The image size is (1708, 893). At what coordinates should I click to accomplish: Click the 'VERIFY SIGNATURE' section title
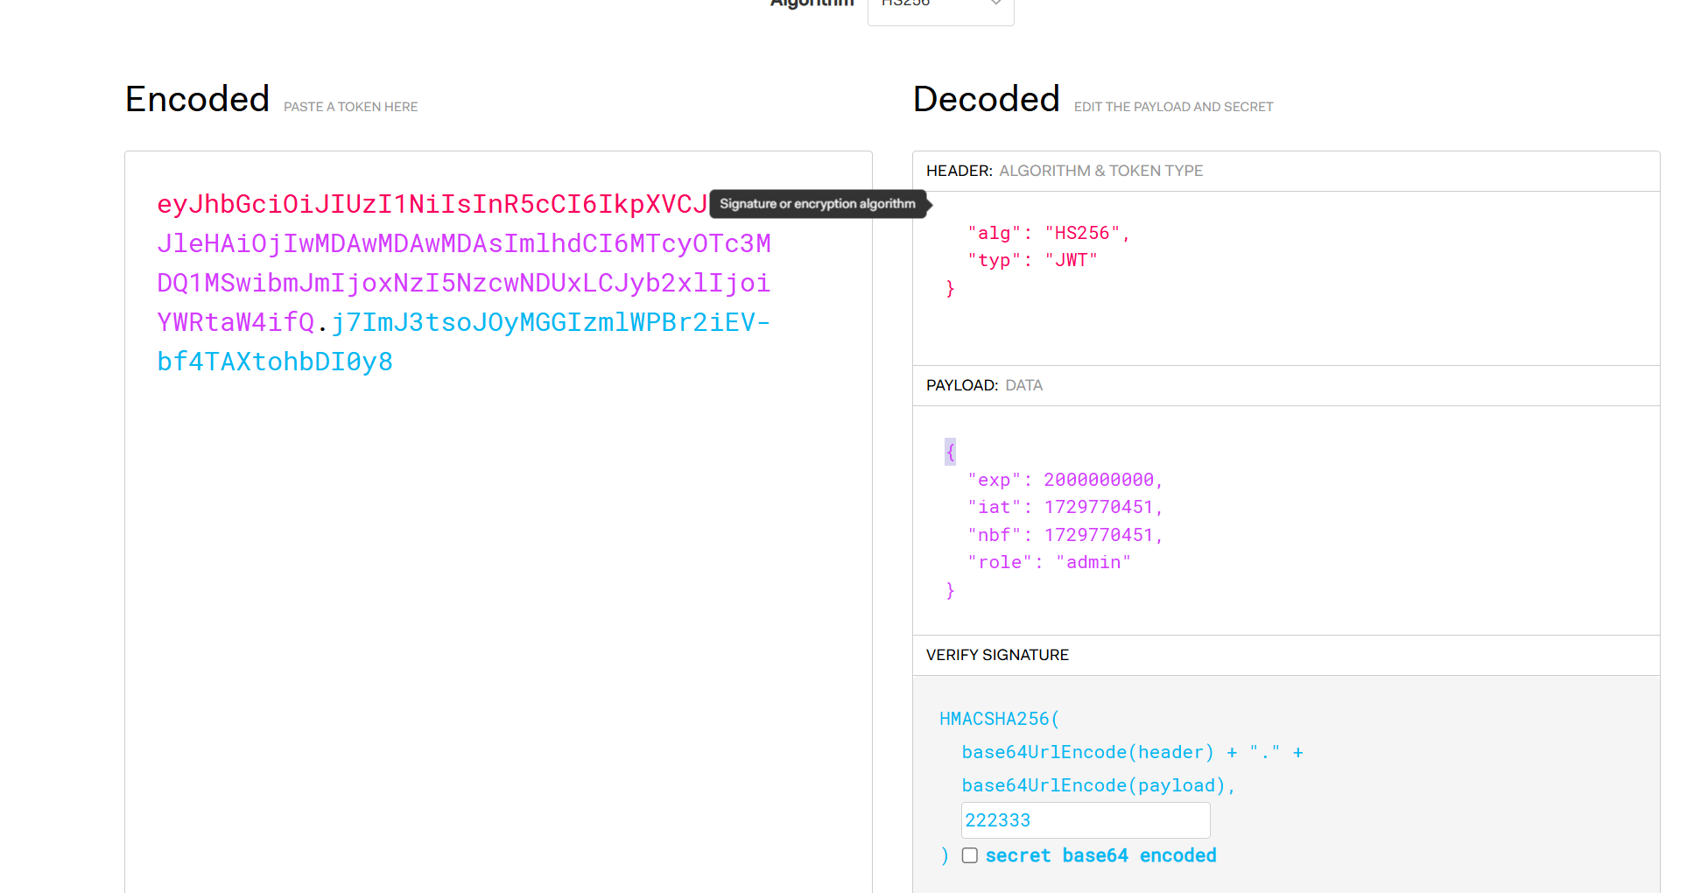(997, 655)
